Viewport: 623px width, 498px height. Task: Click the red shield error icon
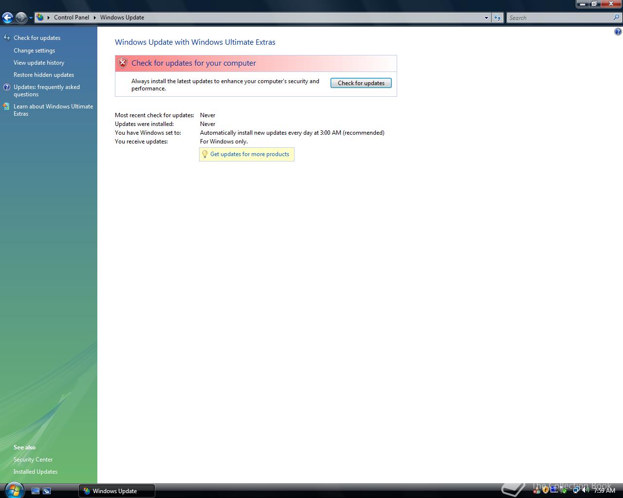click(x=123, y=63)
